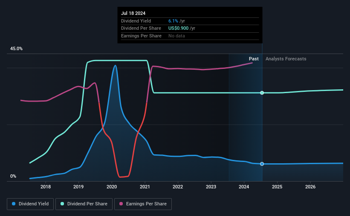Click the 2026 x-axis label

point(310,187)
